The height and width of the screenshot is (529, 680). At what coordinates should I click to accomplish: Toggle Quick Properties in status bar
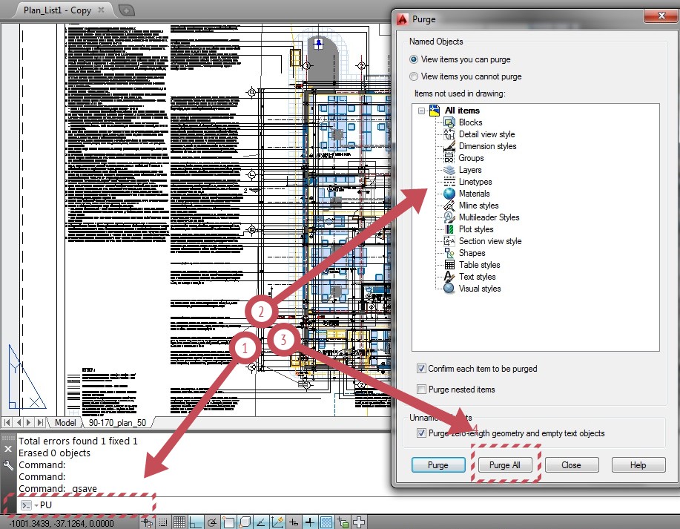[x=343, y=522]
